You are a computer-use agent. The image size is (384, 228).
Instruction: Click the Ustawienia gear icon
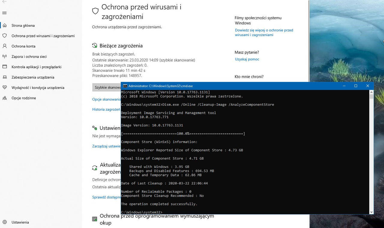pos(4,222)
